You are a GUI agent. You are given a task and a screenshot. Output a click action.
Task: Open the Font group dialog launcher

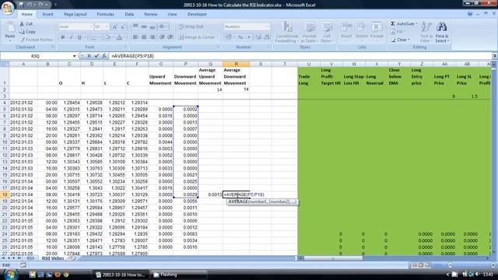click(125, 47)
